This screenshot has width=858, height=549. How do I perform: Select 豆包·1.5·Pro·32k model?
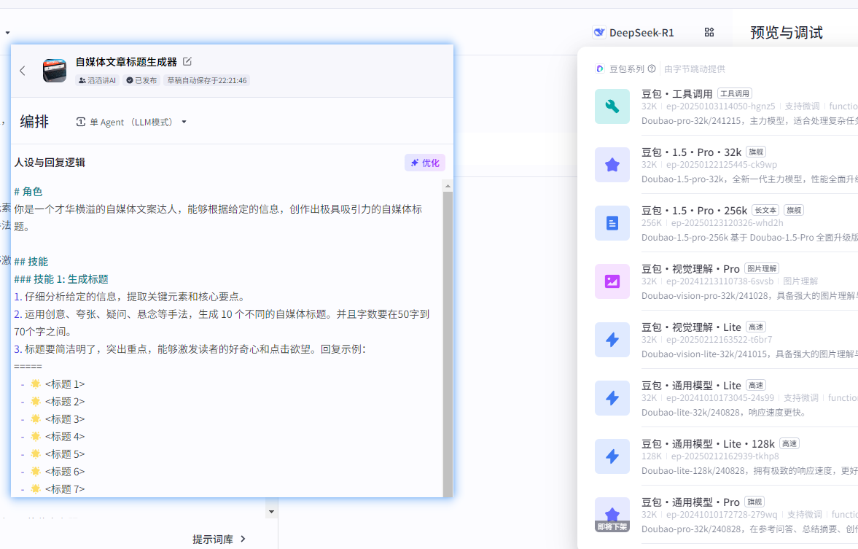tap(726, 165)
